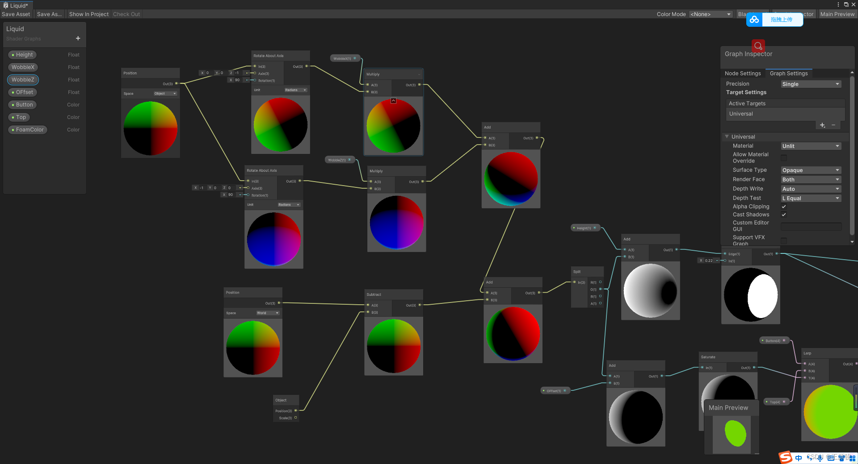The height and width of the screenshot is (464, 858).
Task: Click the Main Preview green shape
Action: 735,433
